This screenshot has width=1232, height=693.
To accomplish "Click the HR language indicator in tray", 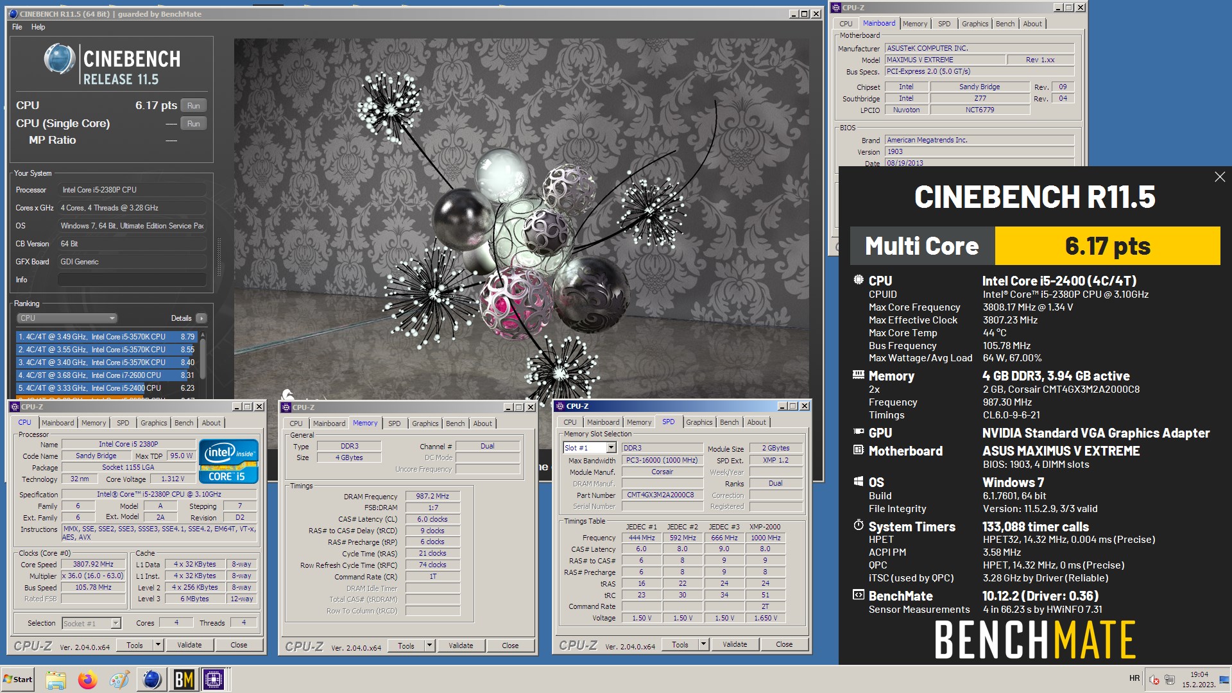I will [x=1134, y=679].
